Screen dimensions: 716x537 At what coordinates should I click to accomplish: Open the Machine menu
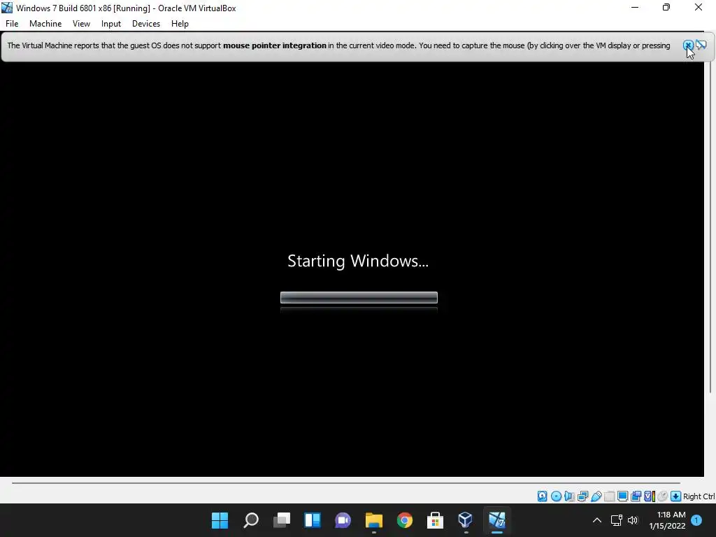tap(45, 24)
